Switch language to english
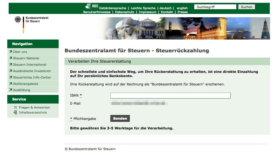Screen dimensions: 279x155 (182, 8)
